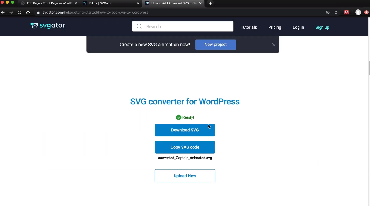Switch to the Edit Page Front Page tab

click(49, 3)
